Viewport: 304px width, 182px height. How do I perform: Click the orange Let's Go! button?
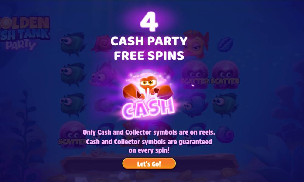point(149,163)
